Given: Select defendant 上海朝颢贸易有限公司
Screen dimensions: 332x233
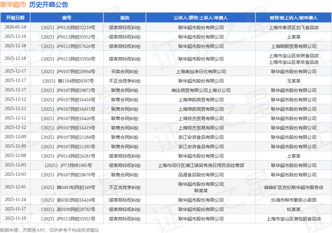Looking at the screenshot, I should [x=294, y=46].
